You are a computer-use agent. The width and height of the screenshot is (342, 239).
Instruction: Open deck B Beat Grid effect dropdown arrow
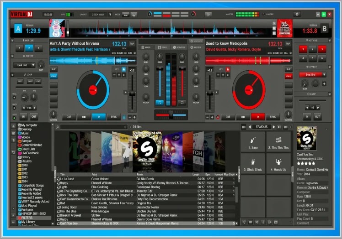(x=324, y=75)
